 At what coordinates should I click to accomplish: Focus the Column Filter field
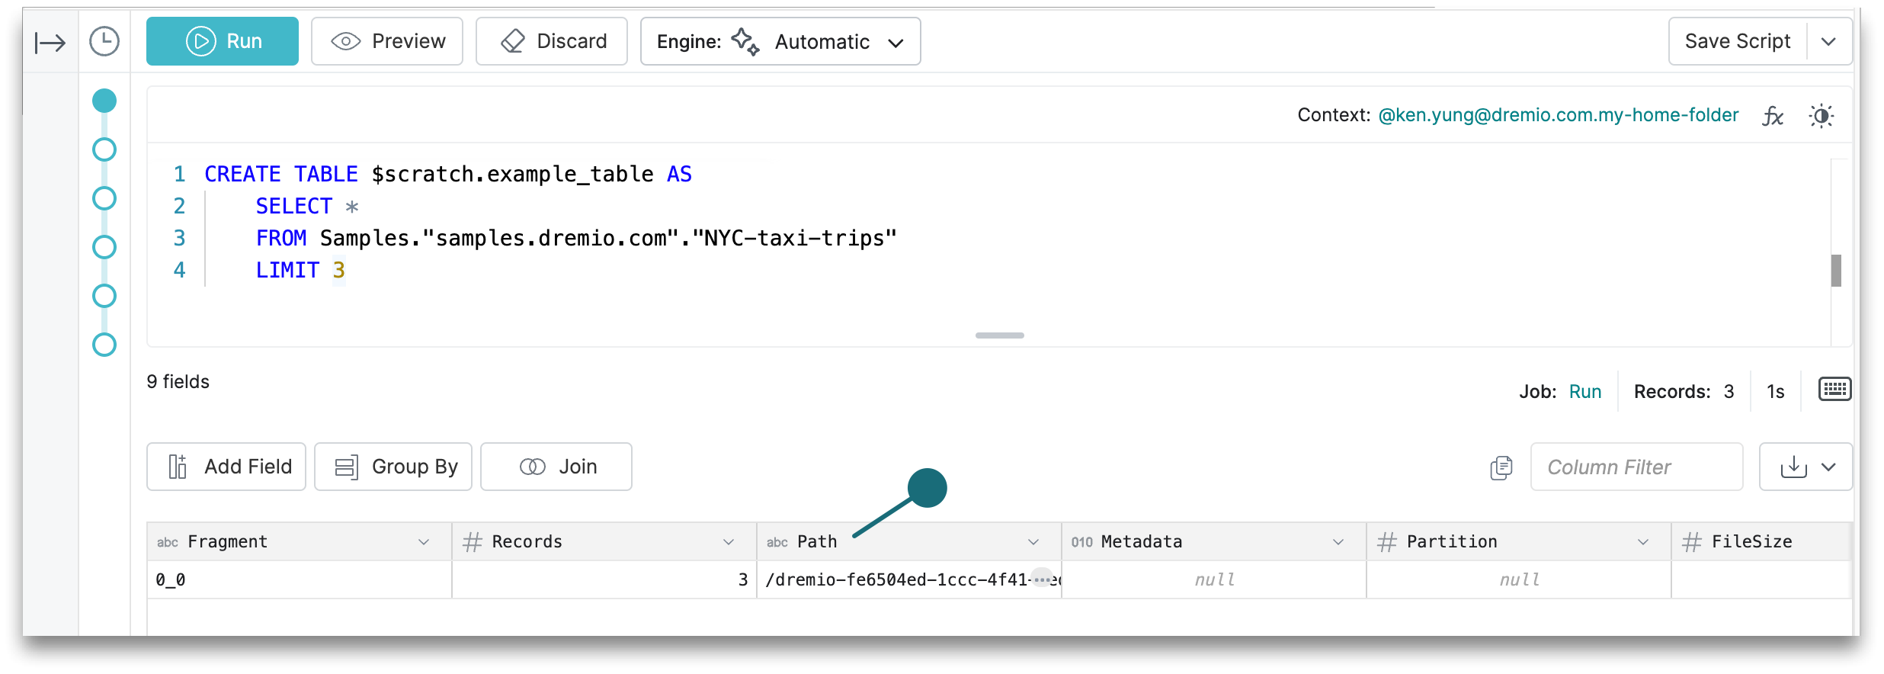(1636, 467)
